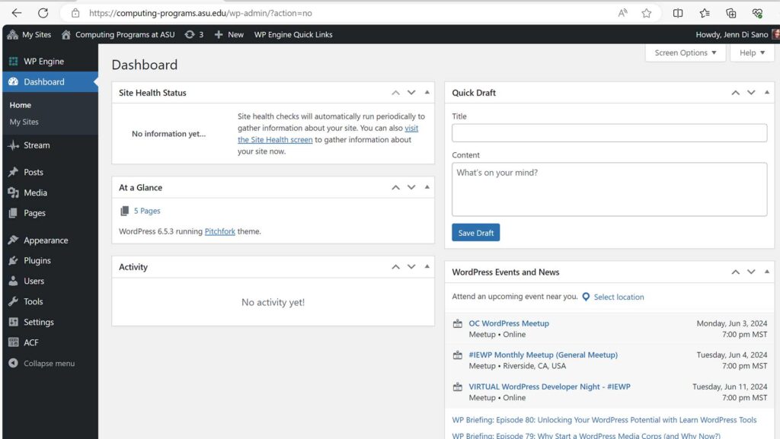780x439 pixels.
Task: Collapse the At a Glance panel
Action: click(427, 187)
